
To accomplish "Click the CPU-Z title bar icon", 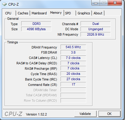I will pos(4,4).
